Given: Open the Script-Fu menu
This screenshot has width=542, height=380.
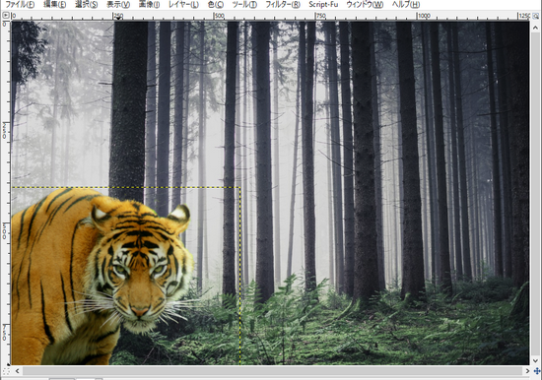Looking at the screenshot, I should click(x=323, y=5).
